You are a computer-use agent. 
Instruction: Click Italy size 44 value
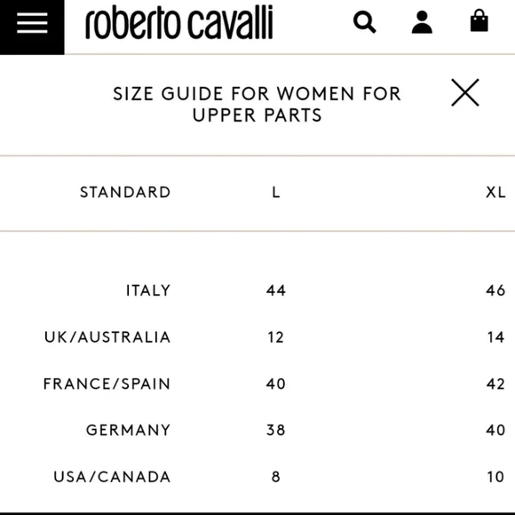coord(276,290)
